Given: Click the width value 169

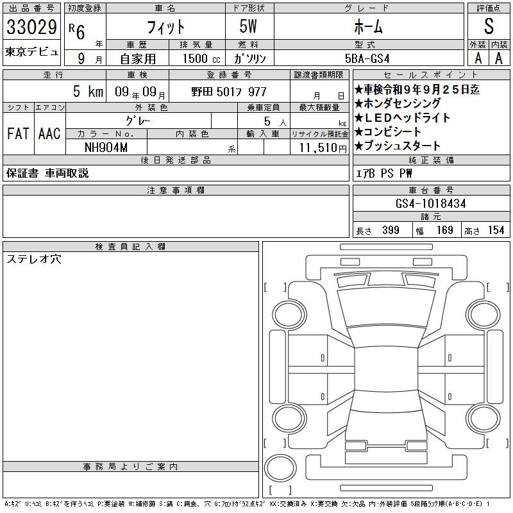Looking at the screenshot, I should pos(444,230).
